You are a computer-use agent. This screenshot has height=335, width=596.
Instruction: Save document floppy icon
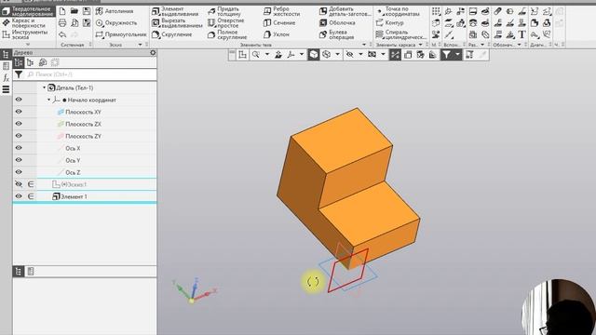87,11
